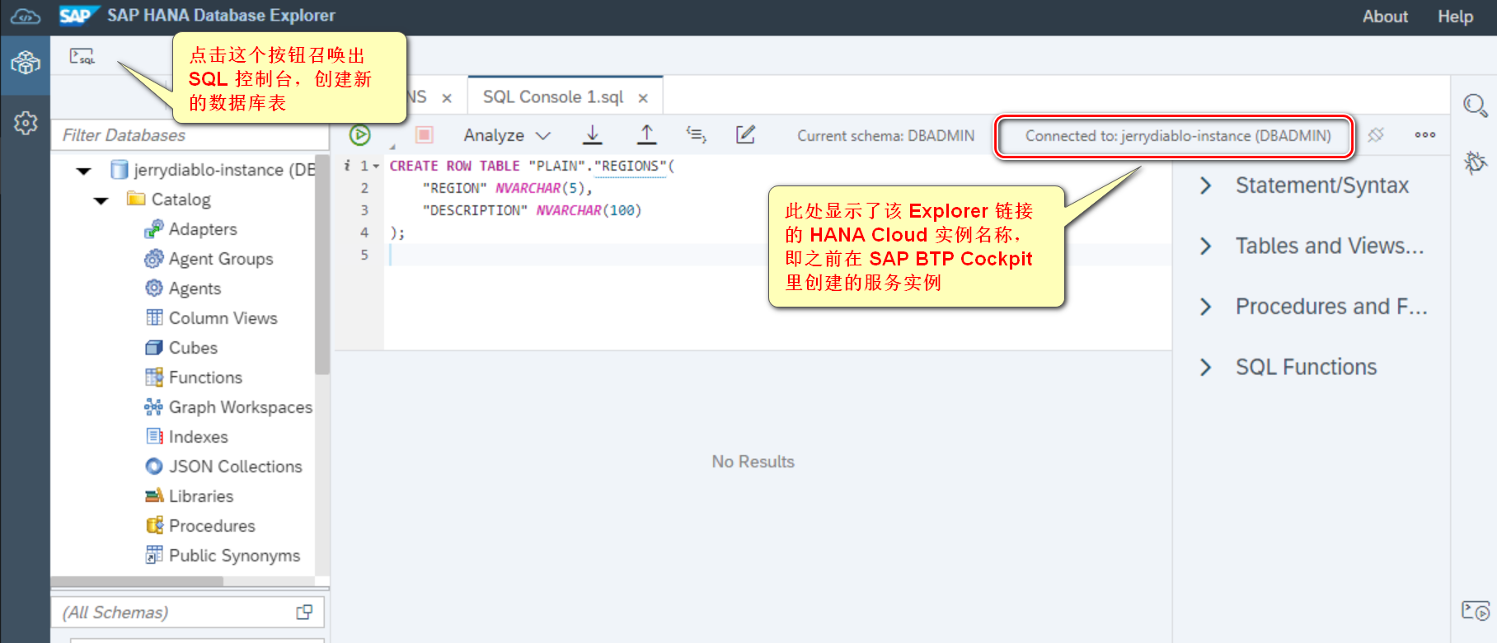Format code with the indent lines icon

click(x=697, y=134)
